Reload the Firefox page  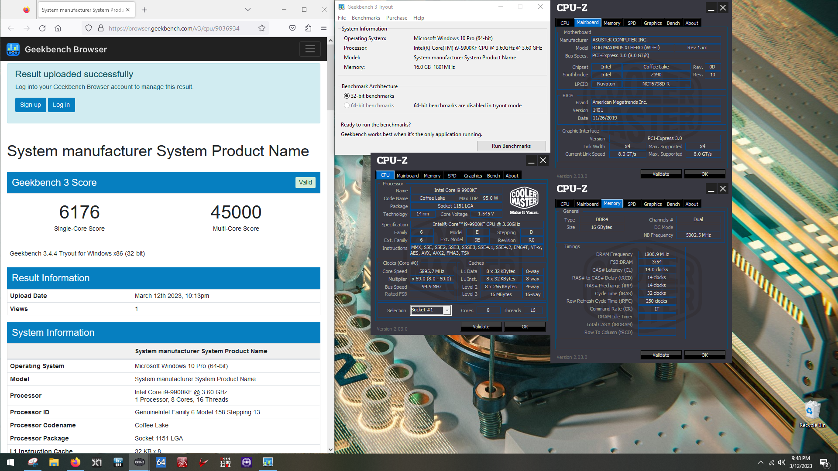coord(42,28)
